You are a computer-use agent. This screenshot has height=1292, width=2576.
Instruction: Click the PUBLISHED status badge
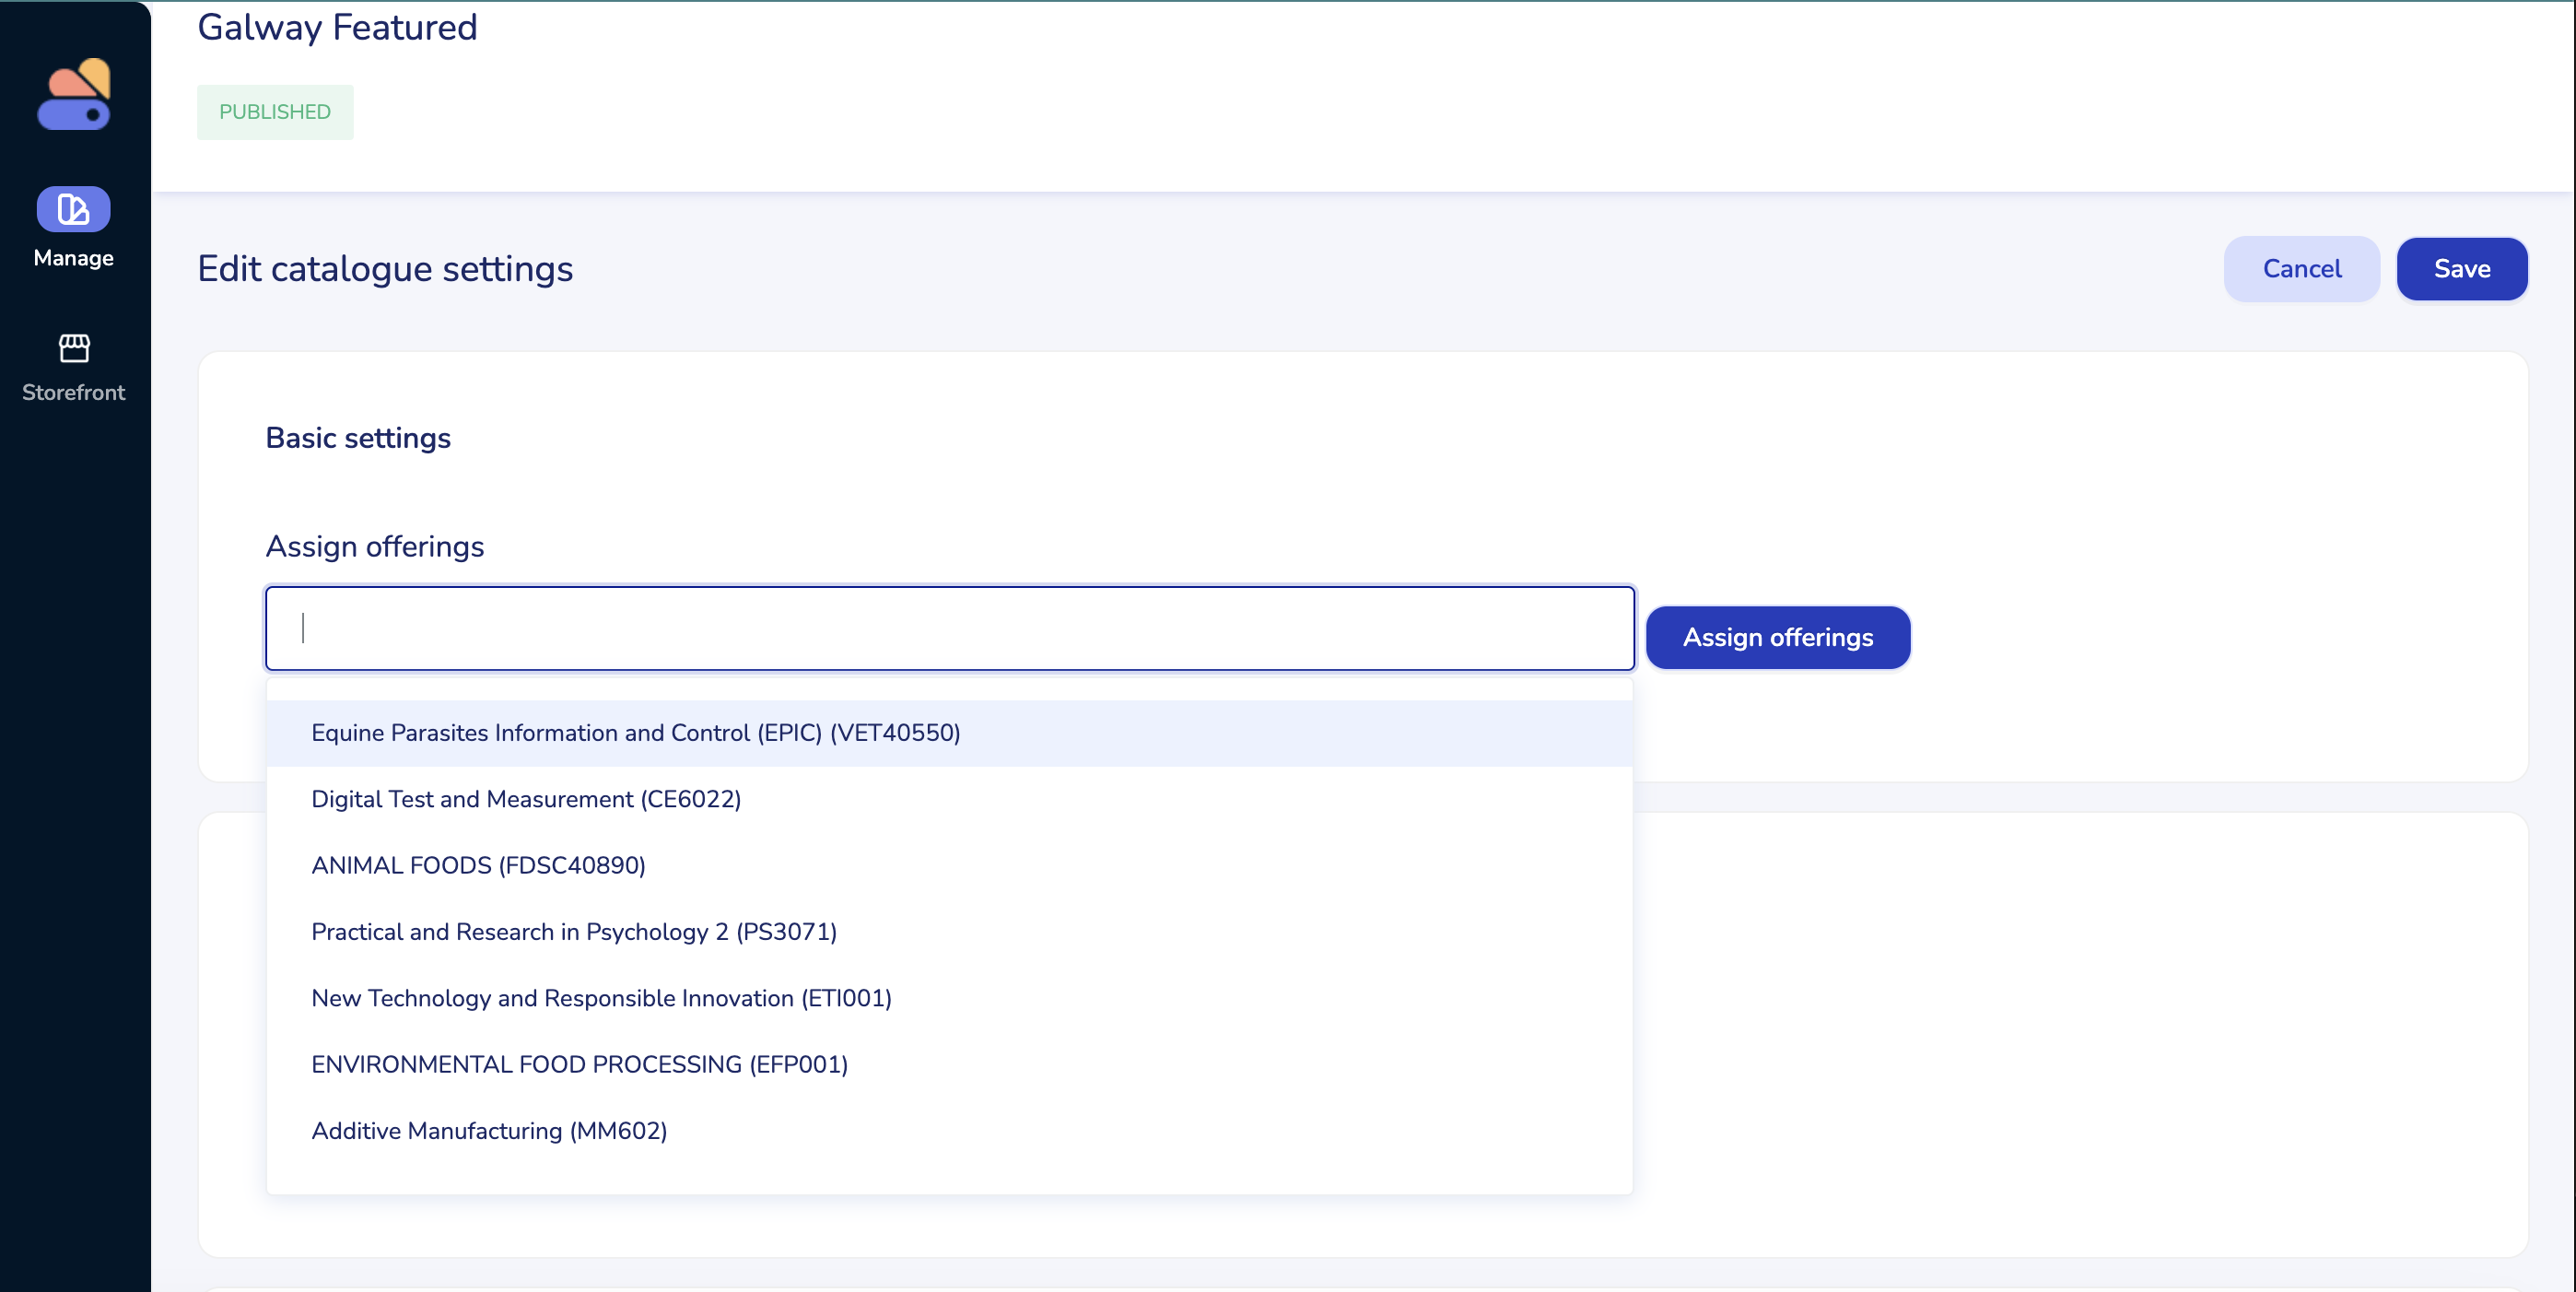pyautogui.click(x=275, y=112)
